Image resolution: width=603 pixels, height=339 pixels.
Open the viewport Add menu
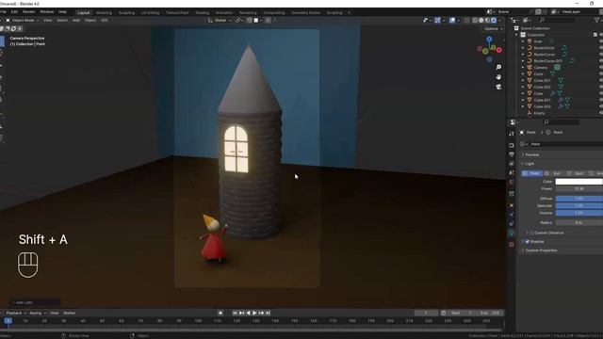point(76,21)
